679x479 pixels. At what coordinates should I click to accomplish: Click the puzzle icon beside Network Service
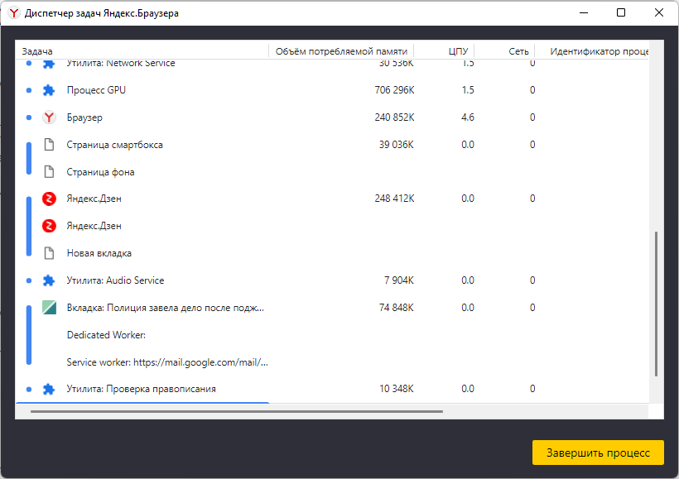point(49,64)
